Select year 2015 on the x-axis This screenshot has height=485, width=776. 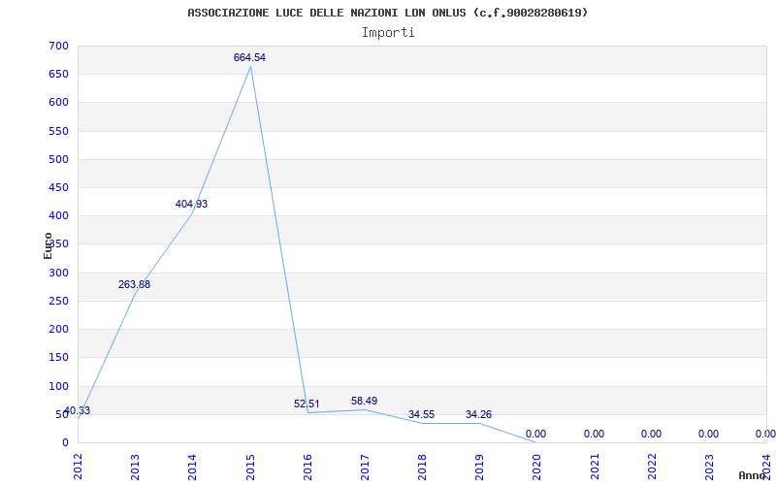[250, 467]
